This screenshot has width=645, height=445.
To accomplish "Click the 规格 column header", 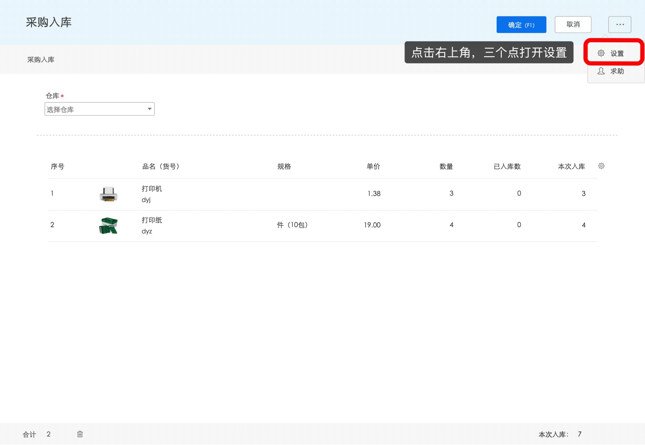I will tap(284, 166).
